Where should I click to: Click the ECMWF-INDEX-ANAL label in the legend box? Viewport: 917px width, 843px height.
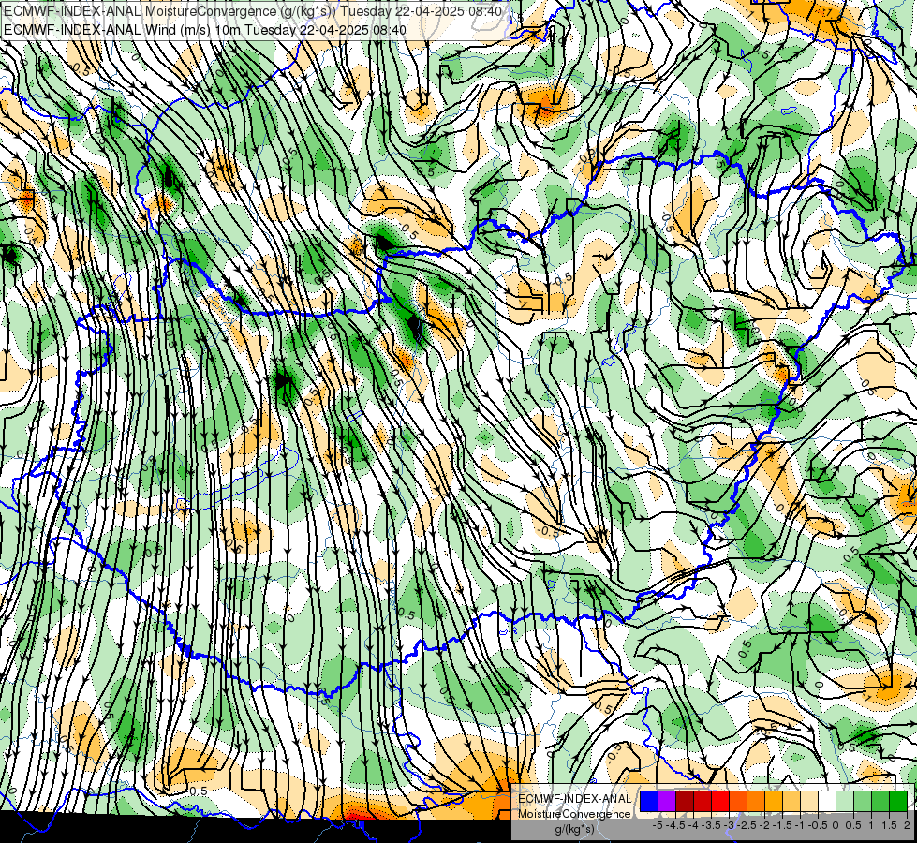tap(574, 799)
